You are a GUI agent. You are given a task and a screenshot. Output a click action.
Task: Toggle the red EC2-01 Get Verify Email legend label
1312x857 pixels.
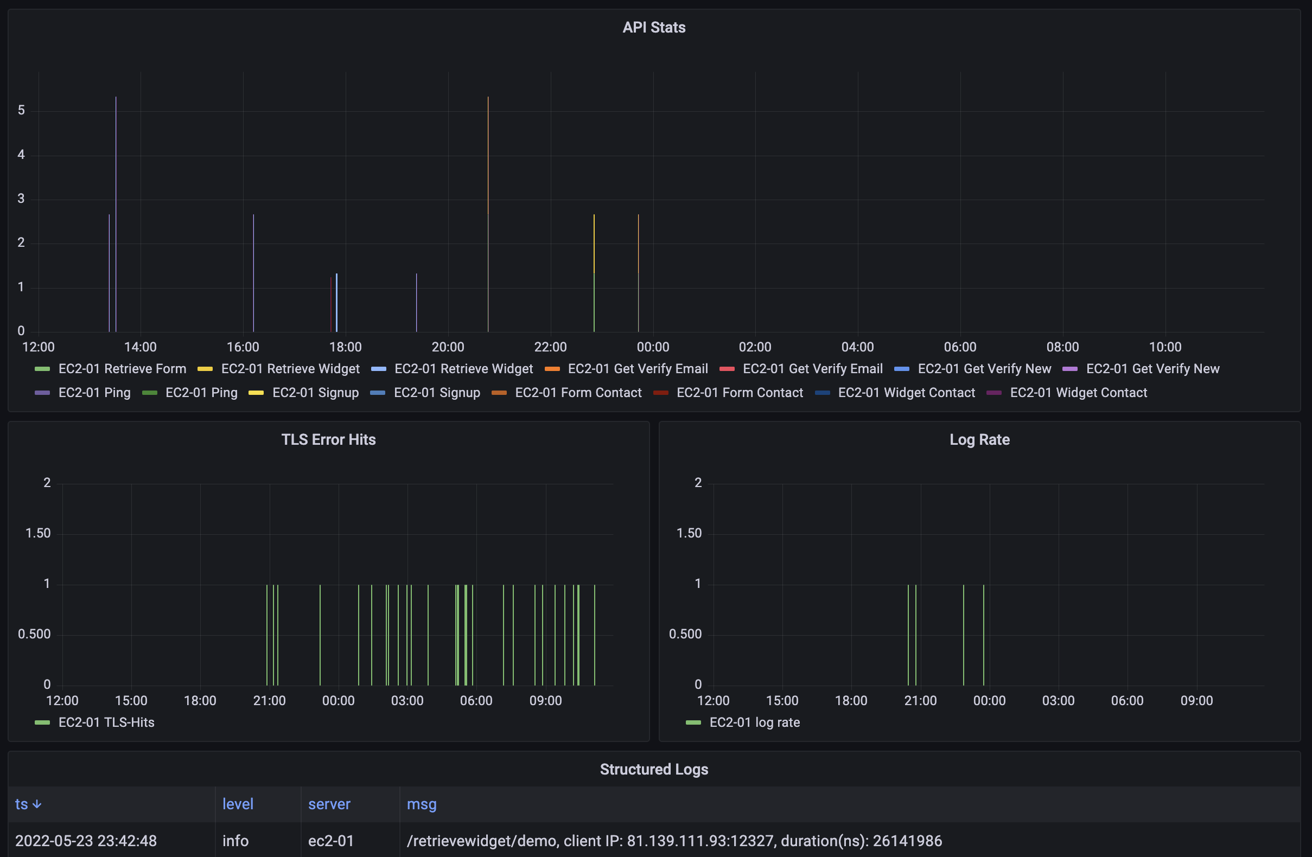813,369
